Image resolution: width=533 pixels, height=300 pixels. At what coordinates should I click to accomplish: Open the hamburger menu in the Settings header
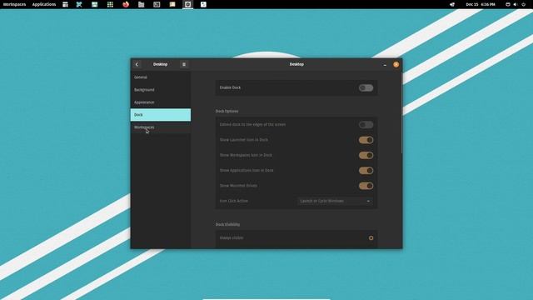pyautogui.click(x=184, y=64)
